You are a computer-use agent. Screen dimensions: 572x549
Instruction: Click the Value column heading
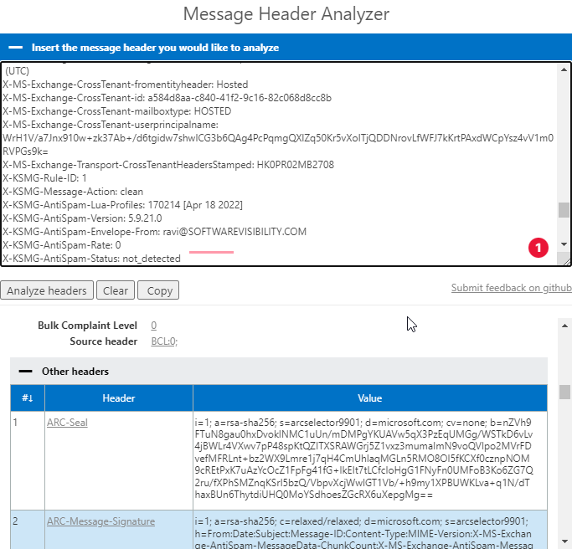[369, 398]
